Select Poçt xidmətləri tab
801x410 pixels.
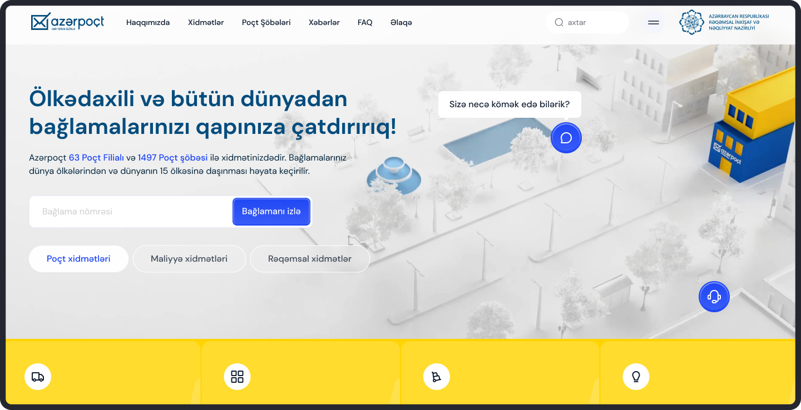click(x=78, y=259)
